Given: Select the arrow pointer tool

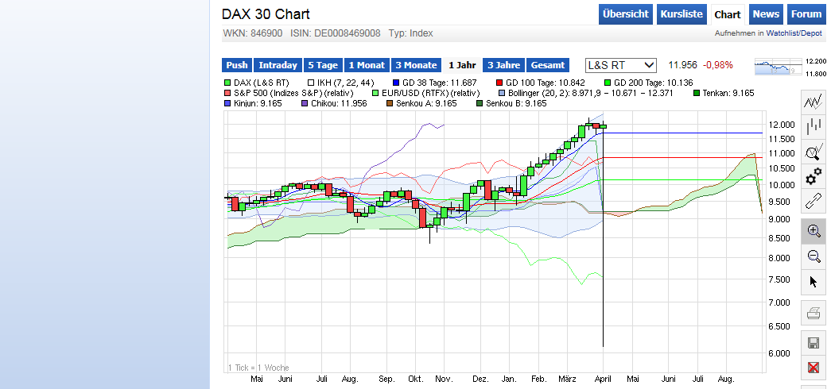Looking at the screenshot, I should coord(813,282).
